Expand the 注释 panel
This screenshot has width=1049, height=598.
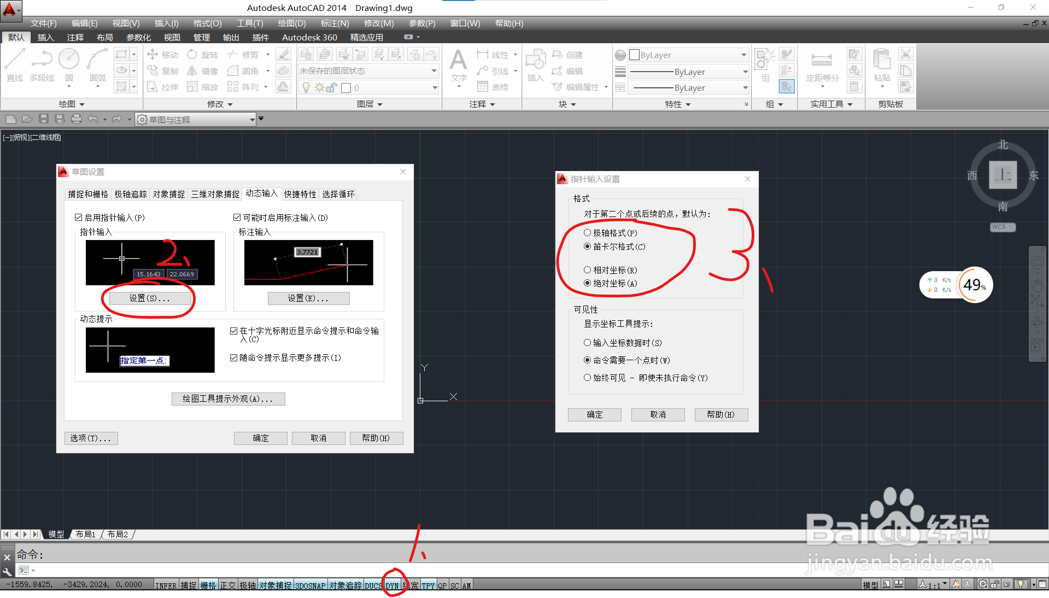482,104
